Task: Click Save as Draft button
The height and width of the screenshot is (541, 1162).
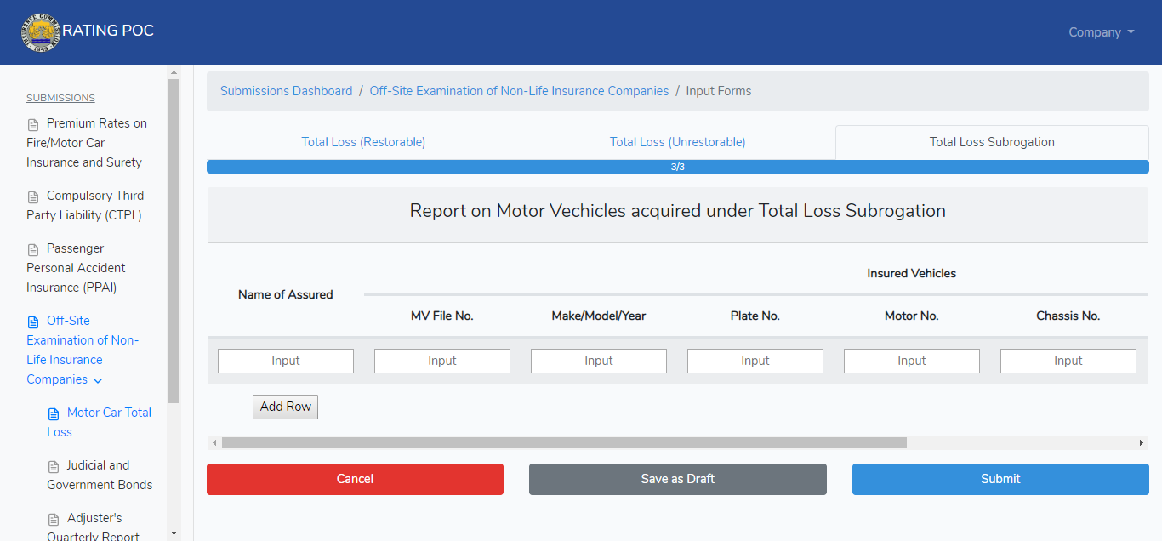Action: (x=678, y=479)
